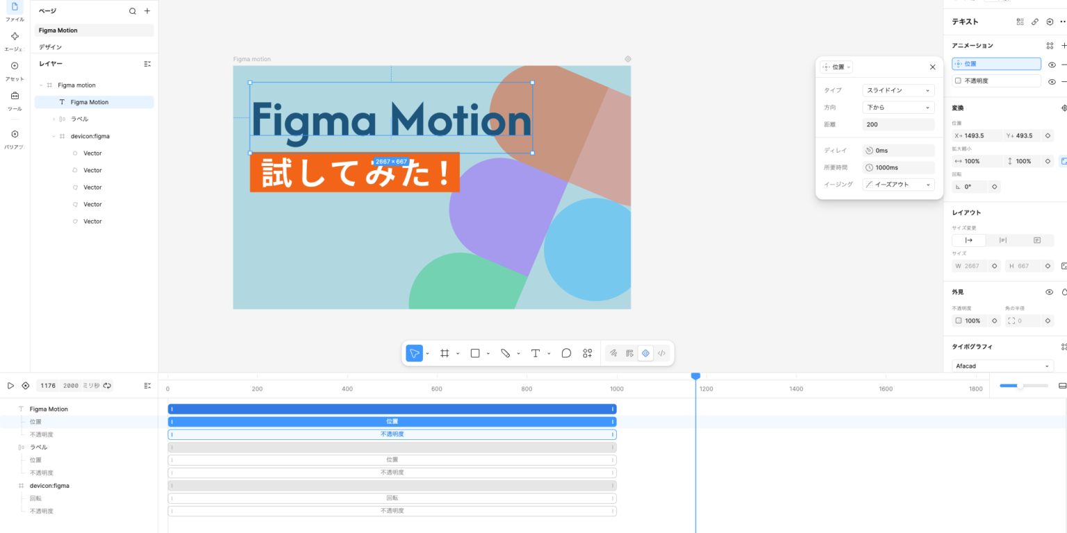Add a new page
The width and height of the screenshot is (1067, 533).
(x=147, y=11)
